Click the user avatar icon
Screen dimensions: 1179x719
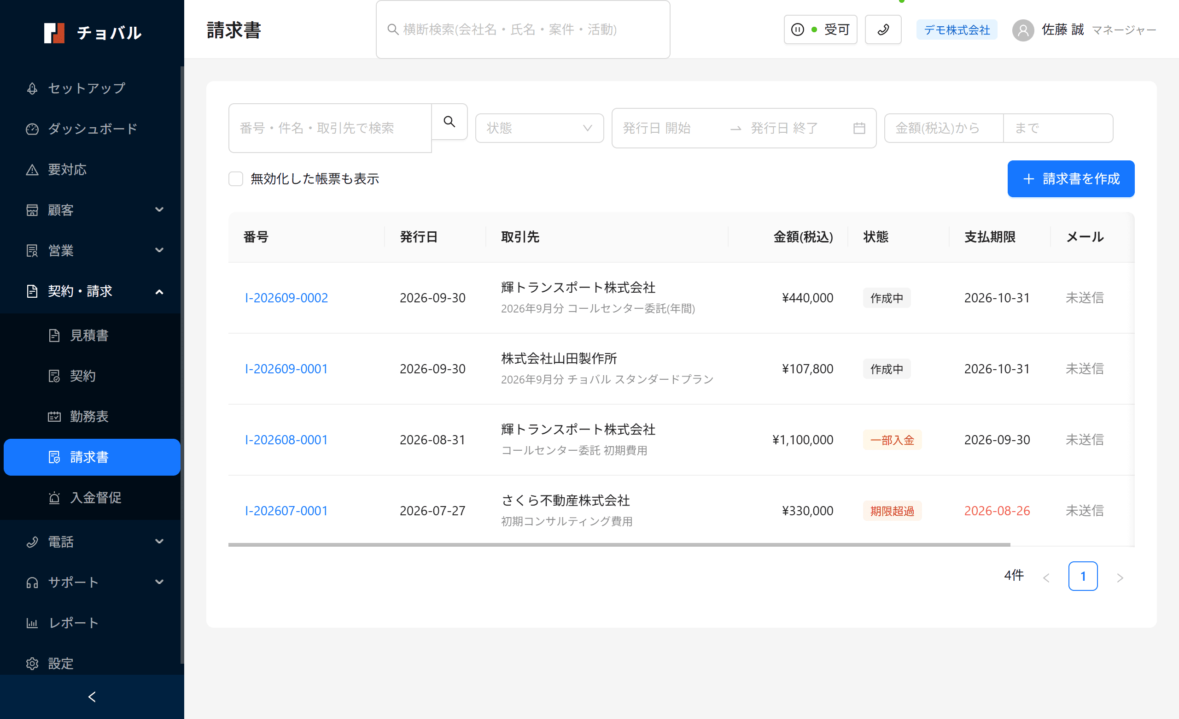tap(1023, 30)
